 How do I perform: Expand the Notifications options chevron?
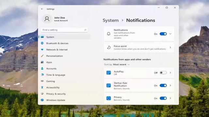point(170,34)
